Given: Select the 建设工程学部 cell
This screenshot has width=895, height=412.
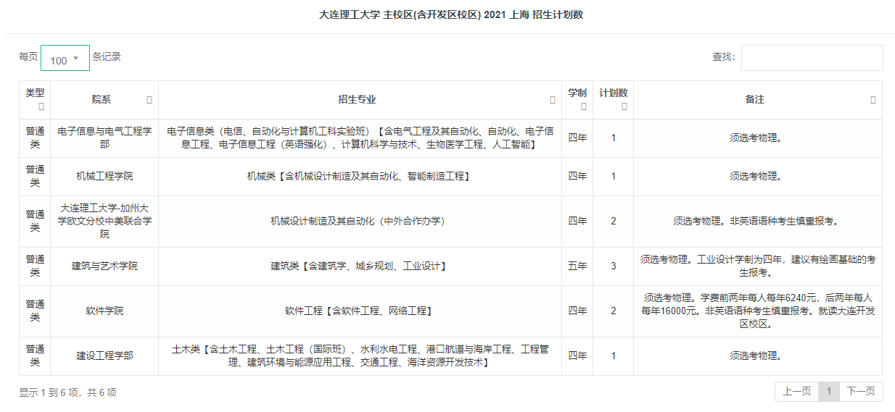Looking at the screenshot, I should point(104,356).
